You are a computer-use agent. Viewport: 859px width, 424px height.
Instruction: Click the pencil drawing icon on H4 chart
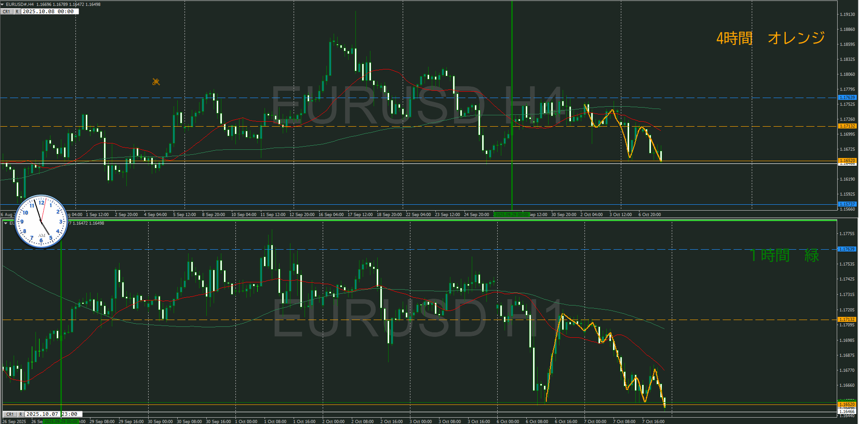click(x=156, y=82)
